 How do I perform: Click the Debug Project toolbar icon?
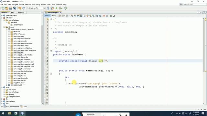click(60, 8)
